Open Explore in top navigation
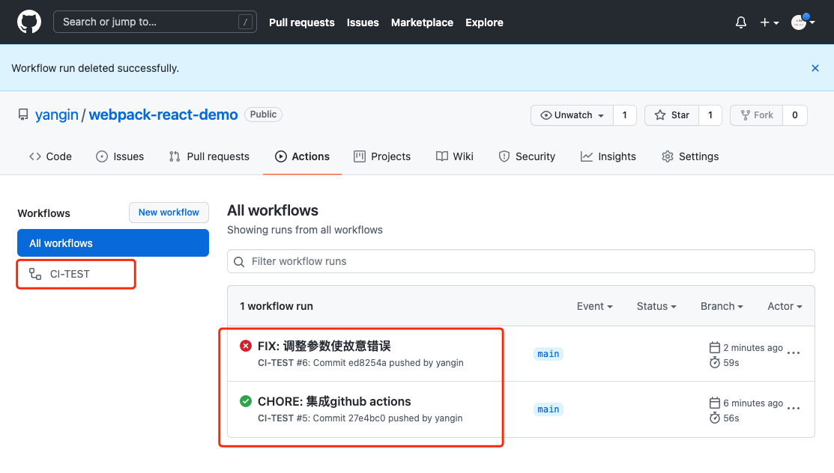Viewport: 834px width, 473px height. pos(484,22)
